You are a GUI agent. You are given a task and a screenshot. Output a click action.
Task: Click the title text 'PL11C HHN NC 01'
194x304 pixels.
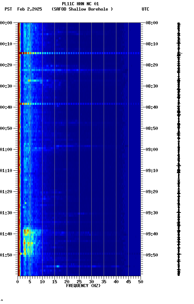point(80,4)
